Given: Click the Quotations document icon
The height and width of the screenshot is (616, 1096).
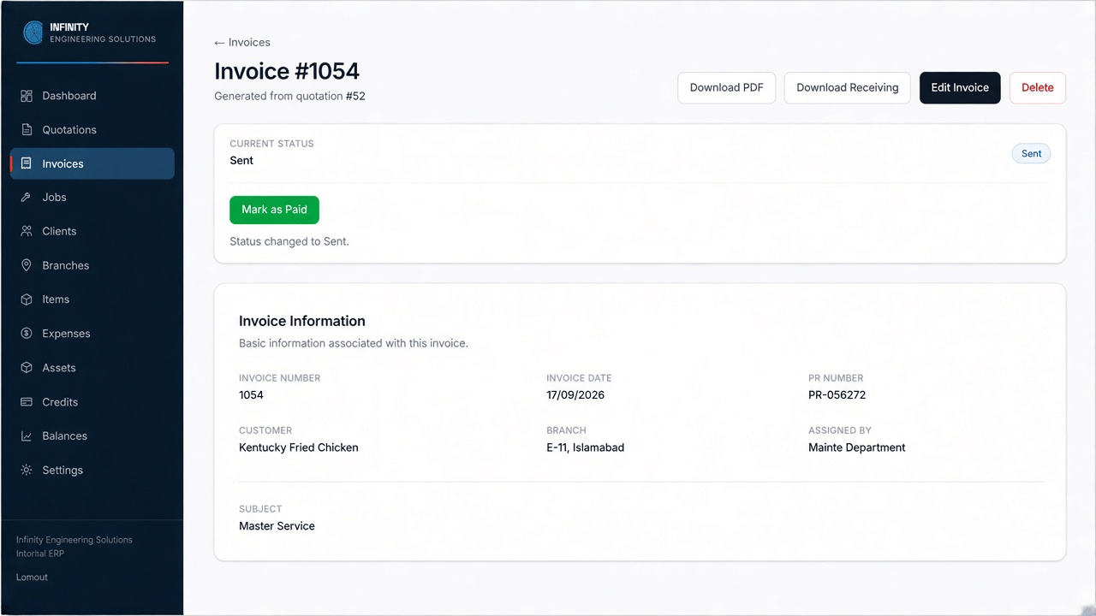Looking at the screenshot, I should [x=27, y=130].
